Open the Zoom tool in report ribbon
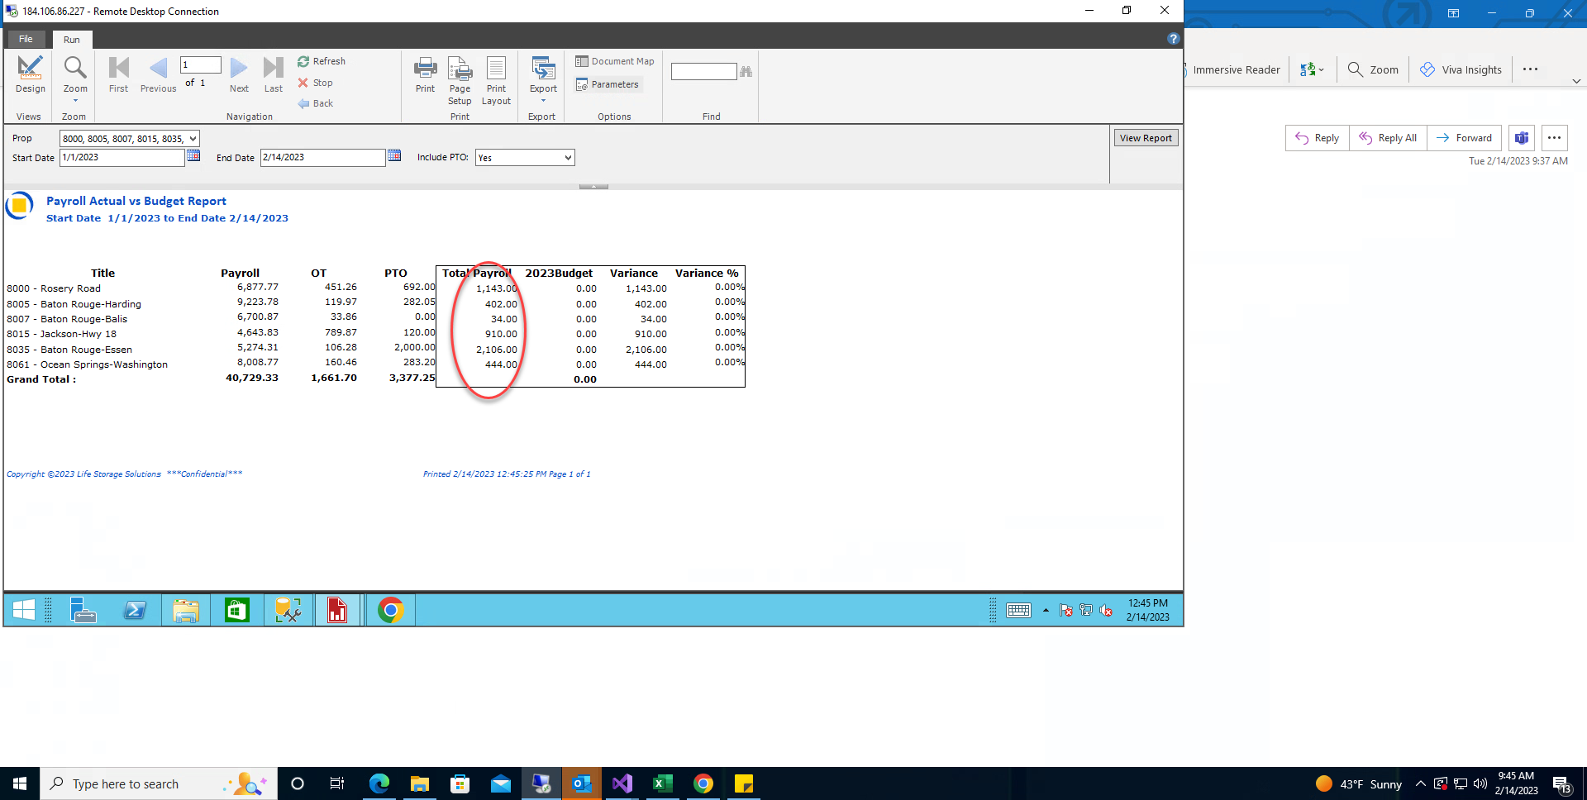The width and height of the screenshot is (1587, 800). click(x=75, y=78)
